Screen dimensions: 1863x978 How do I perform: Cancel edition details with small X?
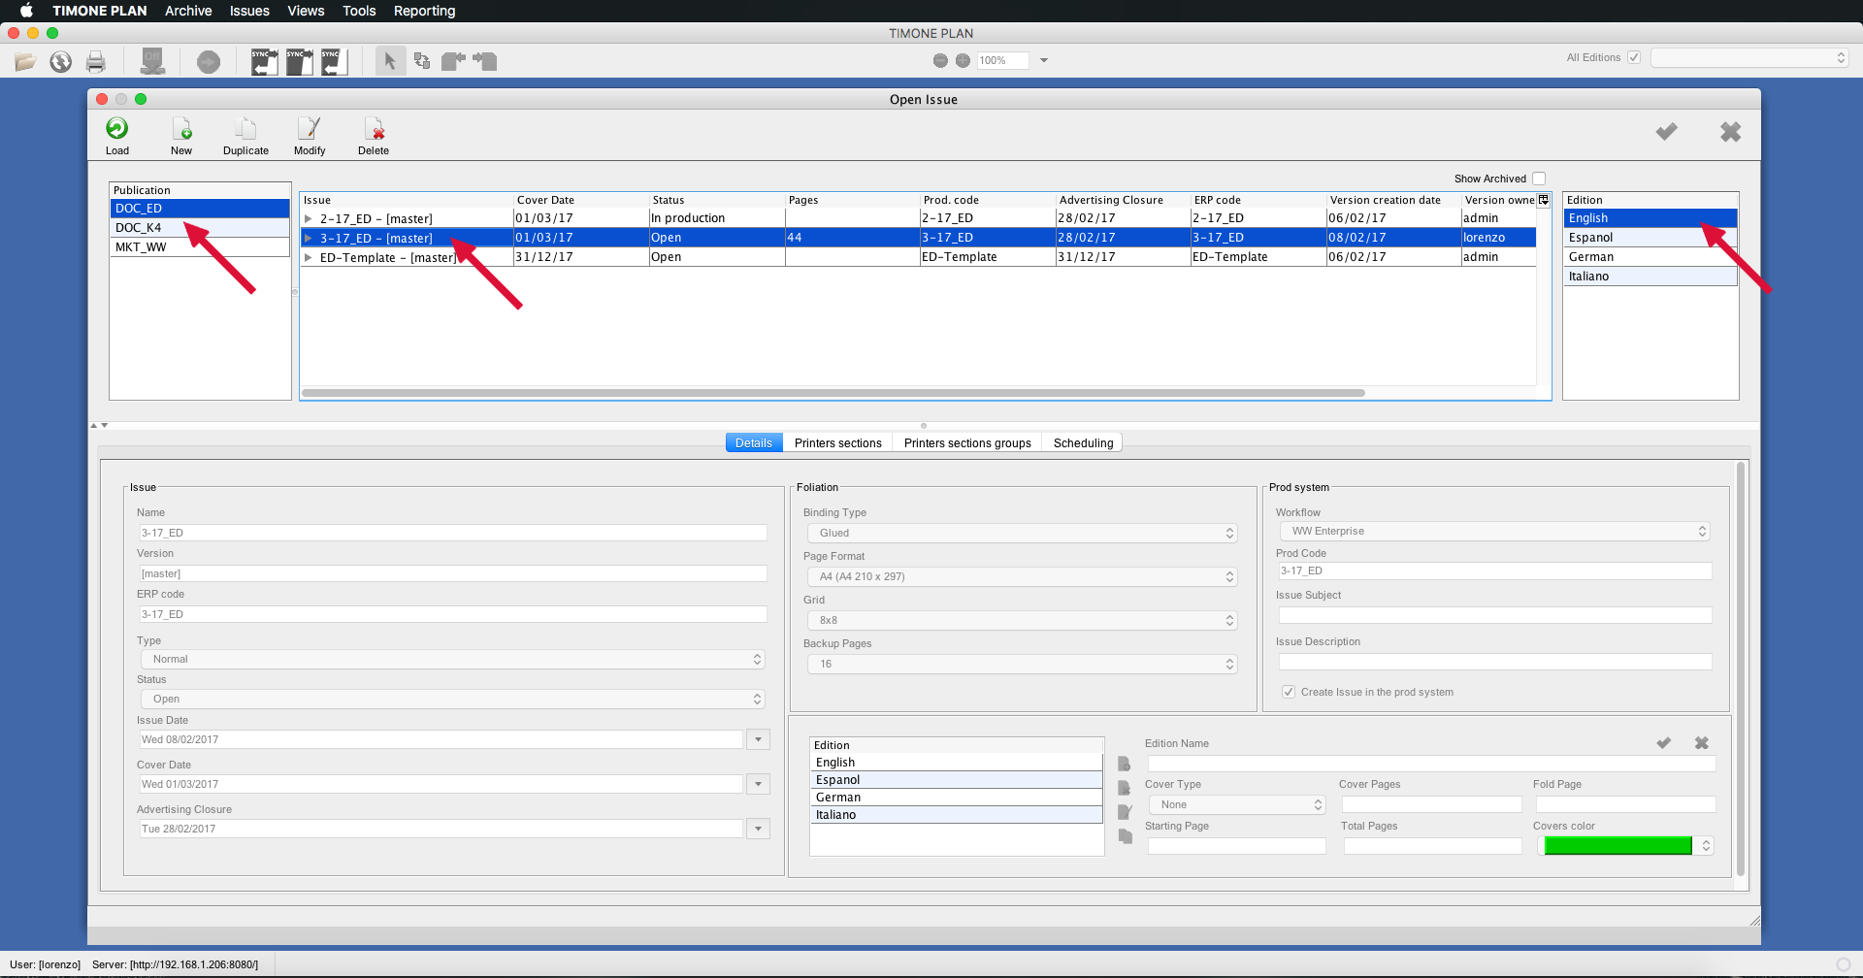(x=1702, y=743)
